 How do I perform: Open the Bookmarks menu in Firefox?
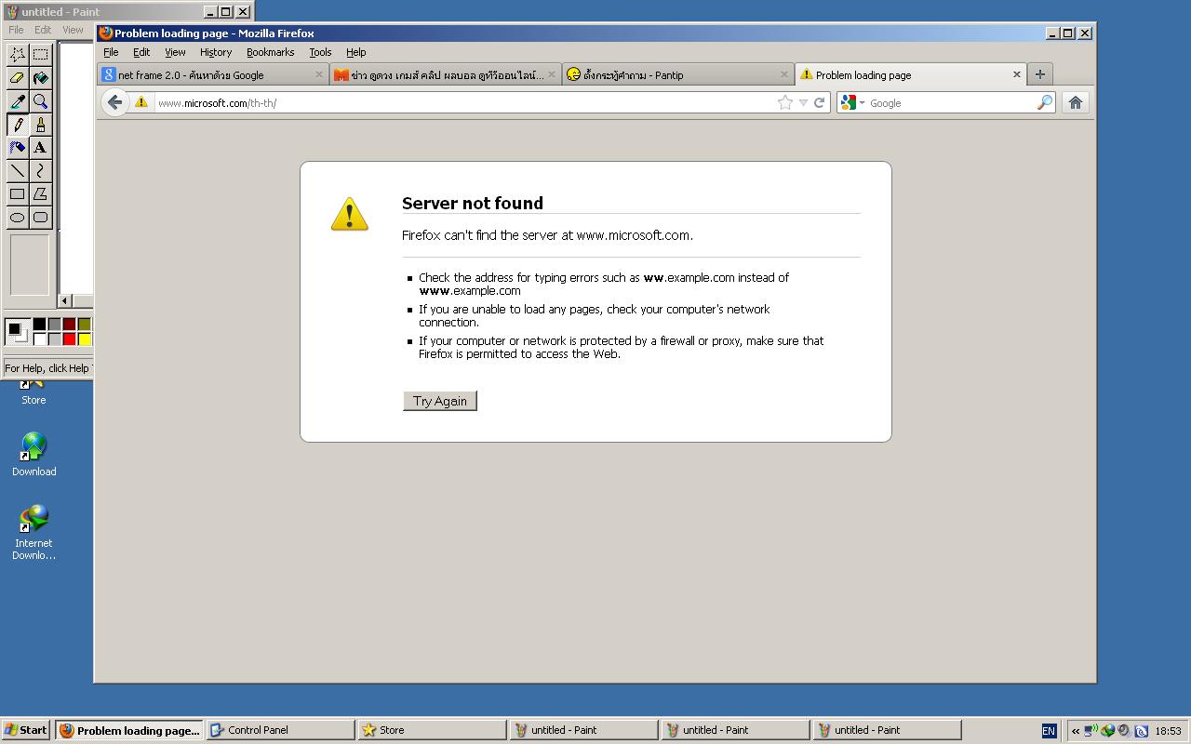(x=270, y=52)
